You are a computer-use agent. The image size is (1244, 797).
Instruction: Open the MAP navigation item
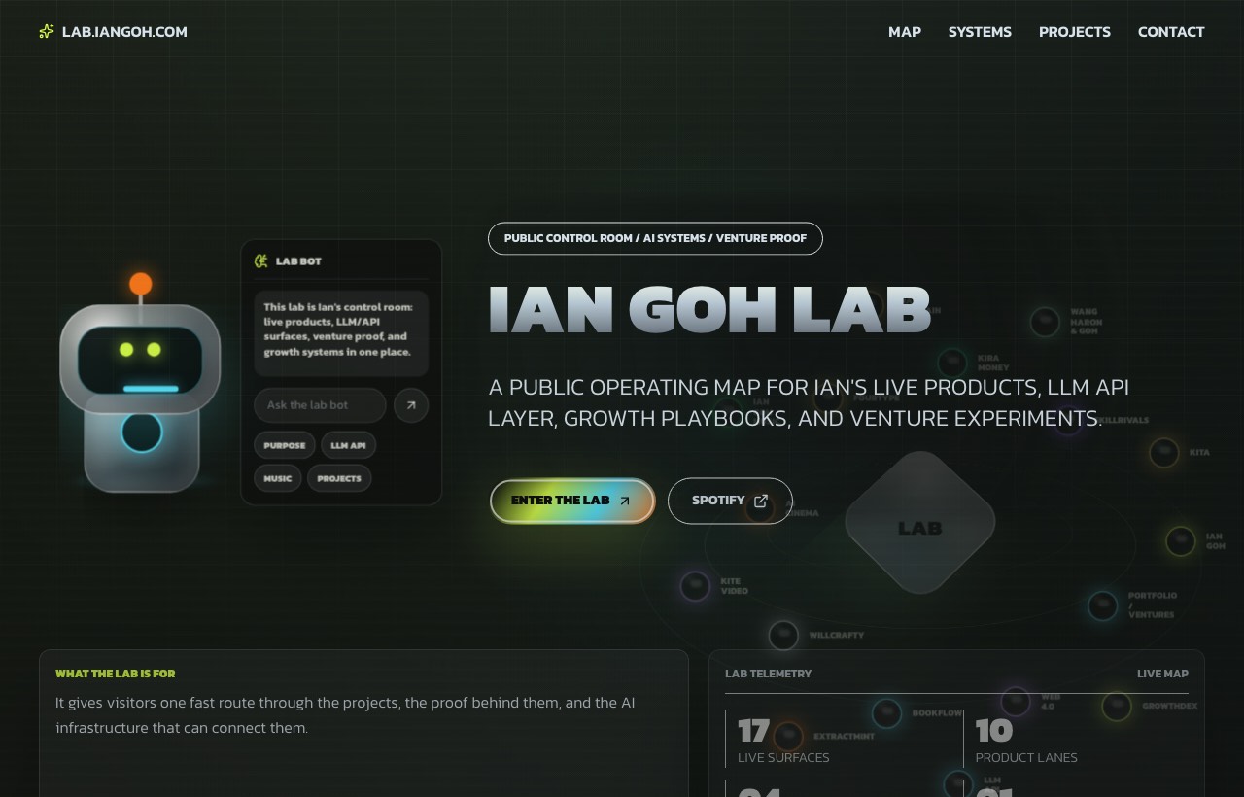tap(904, 31)
